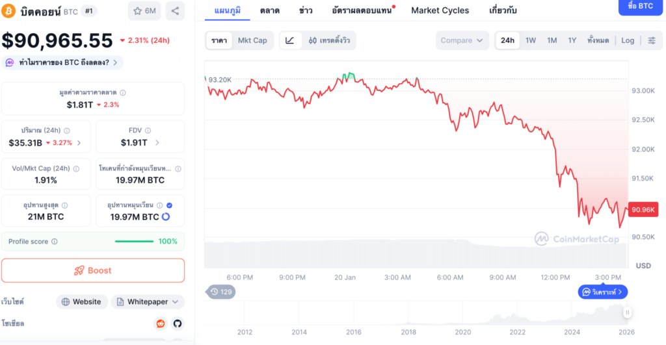
Task: Click the share icon next to the watchlist star
Action: click(174, 10)
